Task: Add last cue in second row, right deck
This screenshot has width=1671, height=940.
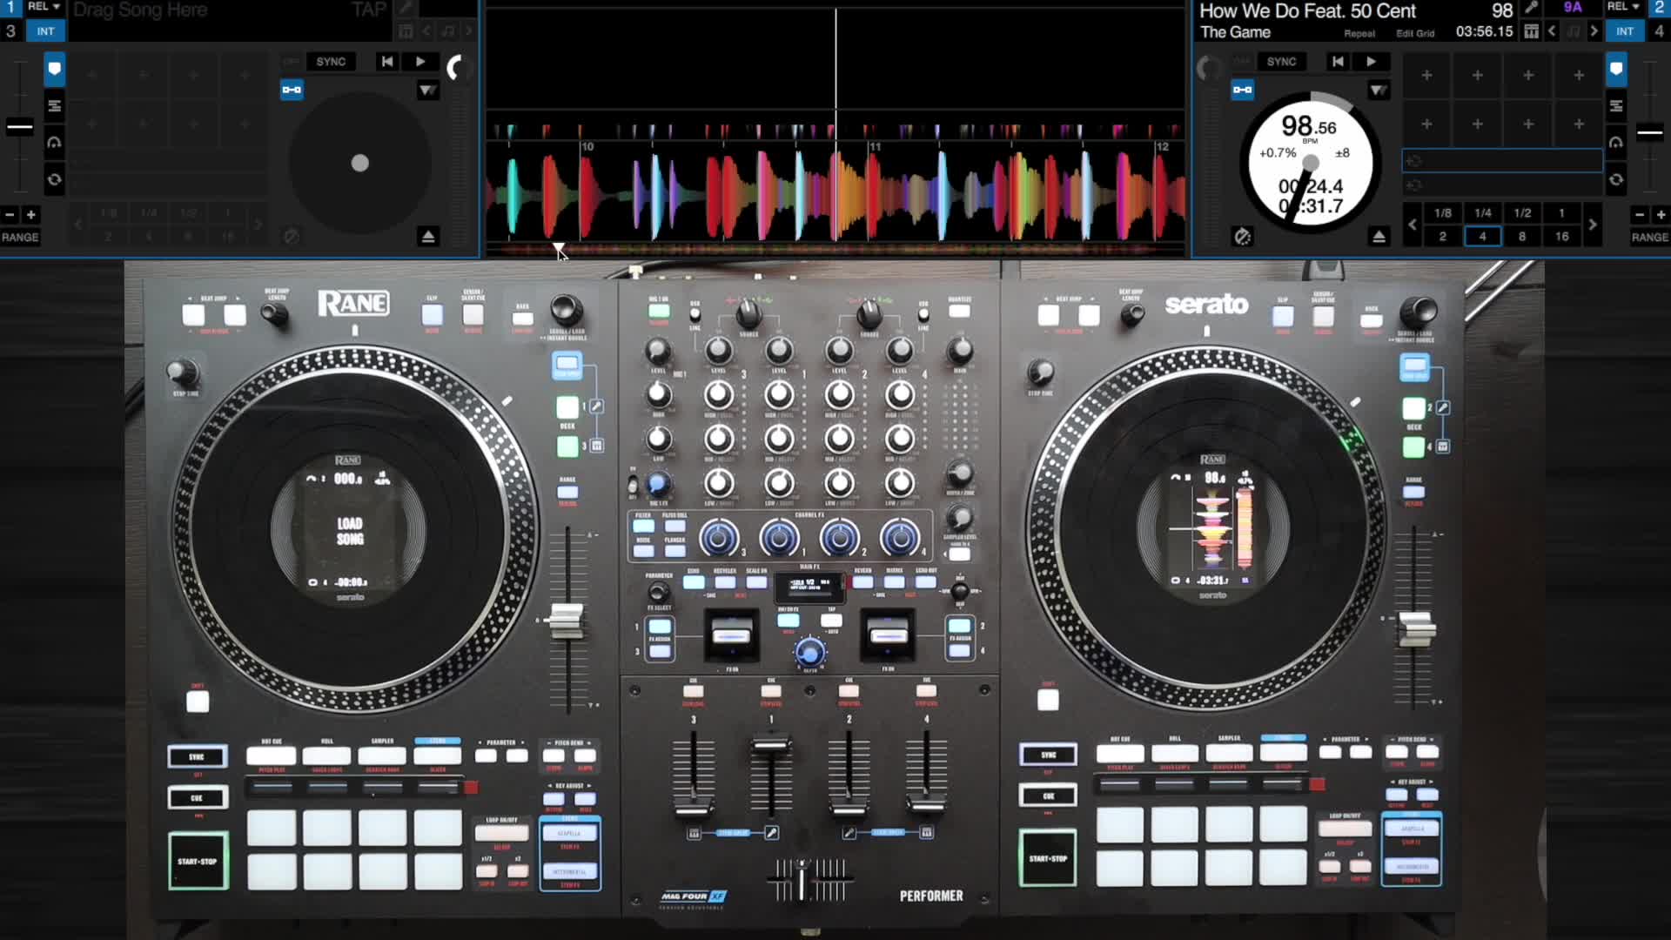Action: pos(1579,124)
